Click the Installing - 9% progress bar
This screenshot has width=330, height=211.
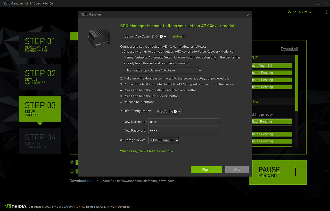coord(272,66)
